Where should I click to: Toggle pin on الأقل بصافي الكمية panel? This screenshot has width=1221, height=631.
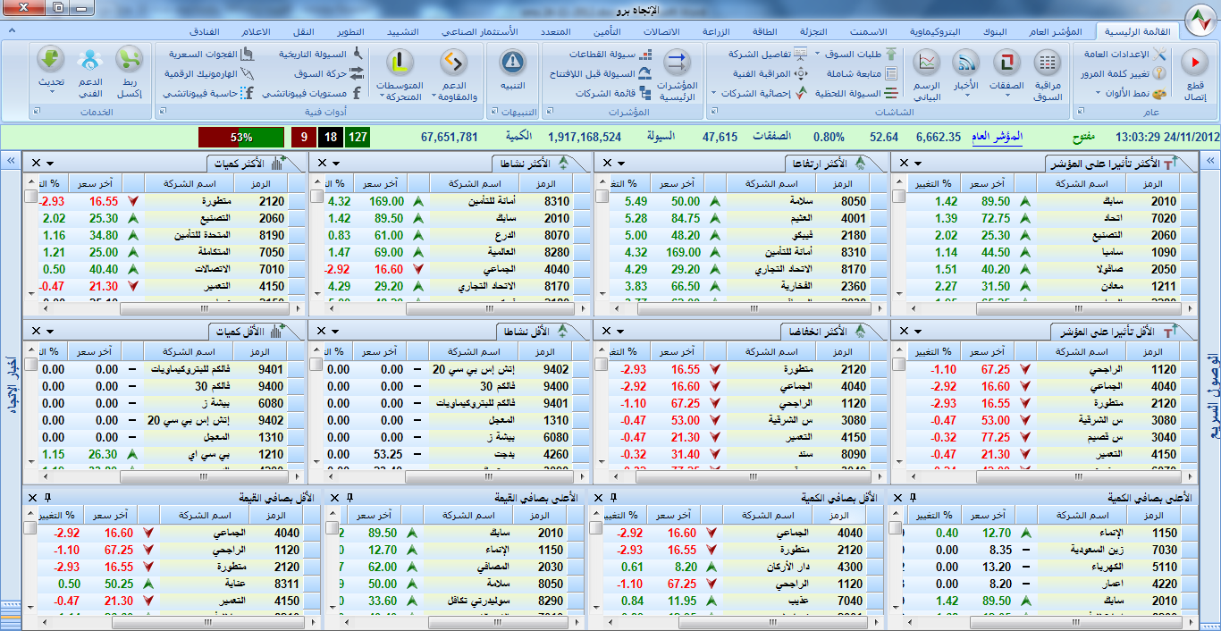pos(615,497)
